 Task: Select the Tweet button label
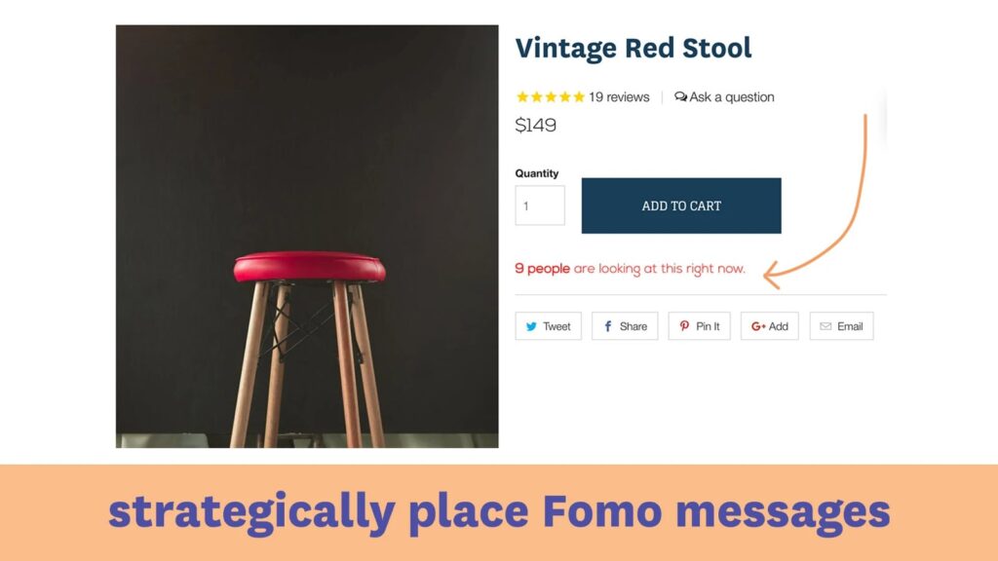click(x=557, y=326)
